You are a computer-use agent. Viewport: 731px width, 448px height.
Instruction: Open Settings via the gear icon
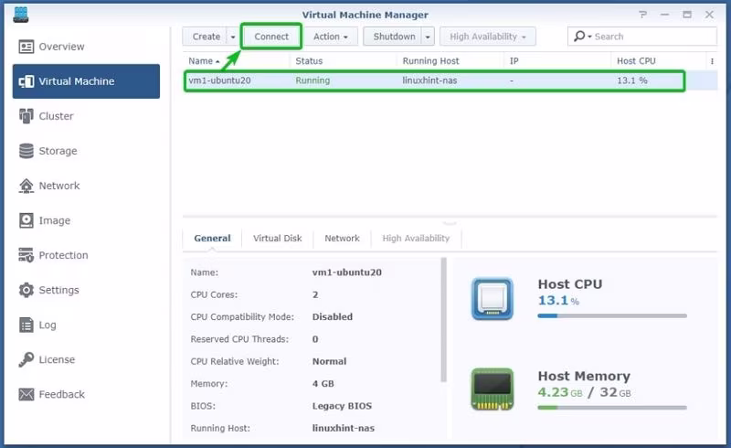[x=26, y=290]
